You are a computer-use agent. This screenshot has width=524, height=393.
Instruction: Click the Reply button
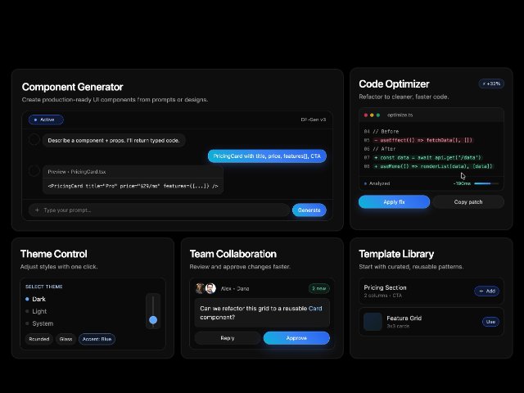[x=228, y=338]
